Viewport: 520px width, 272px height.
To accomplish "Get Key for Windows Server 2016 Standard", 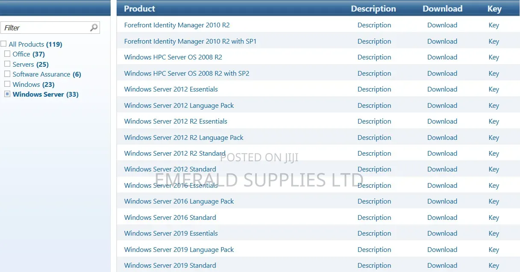I will [494, 218].
